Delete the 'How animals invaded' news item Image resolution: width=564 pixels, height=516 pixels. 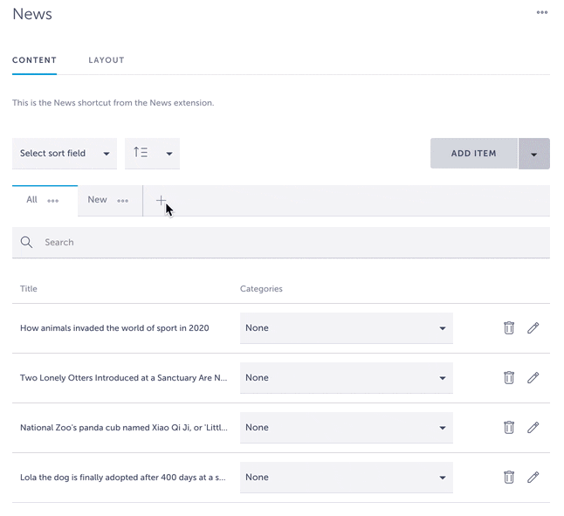click(509, 328)
